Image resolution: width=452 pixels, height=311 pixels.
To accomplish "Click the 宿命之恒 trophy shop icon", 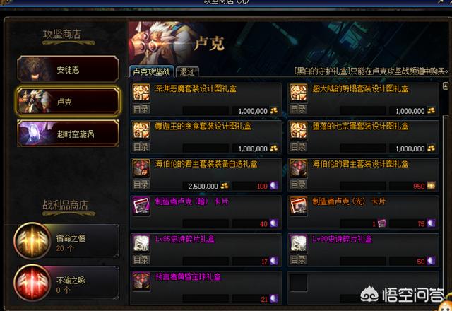I will click(x=32, y=240).
